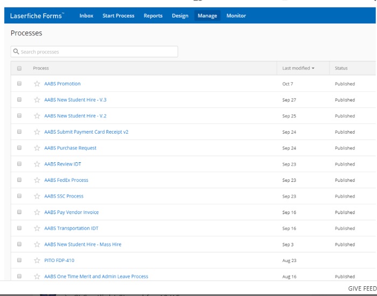Open the Inbox tab
Viewport: 377px width, 296px height.
tap(86, 16)
